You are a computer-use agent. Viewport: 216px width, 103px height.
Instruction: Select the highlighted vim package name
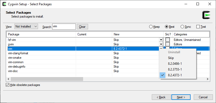coord(10,49)
